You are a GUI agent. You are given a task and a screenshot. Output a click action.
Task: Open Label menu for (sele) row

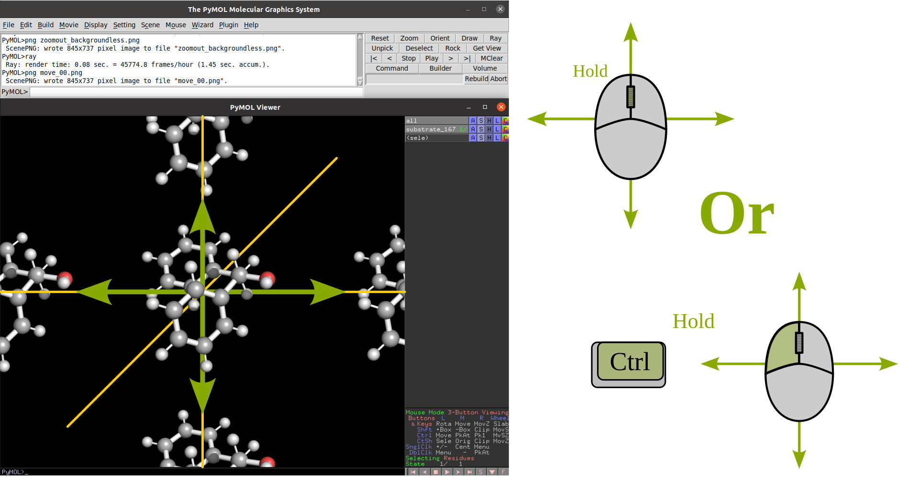click(x=497, y=138)
